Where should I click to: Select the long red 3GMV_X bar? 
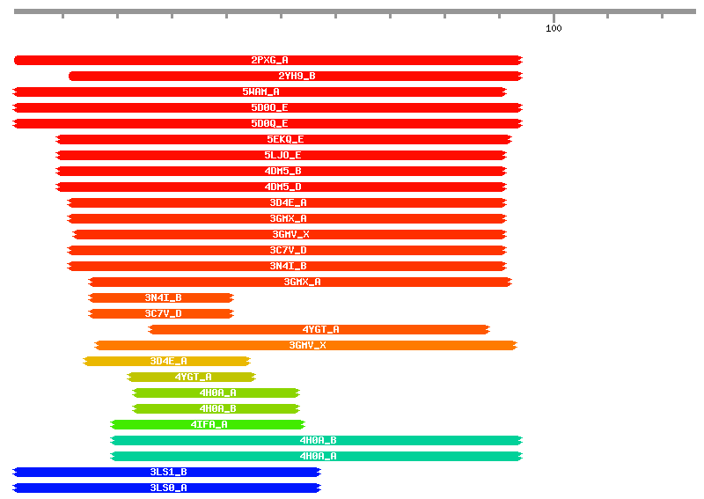[290, 234]
